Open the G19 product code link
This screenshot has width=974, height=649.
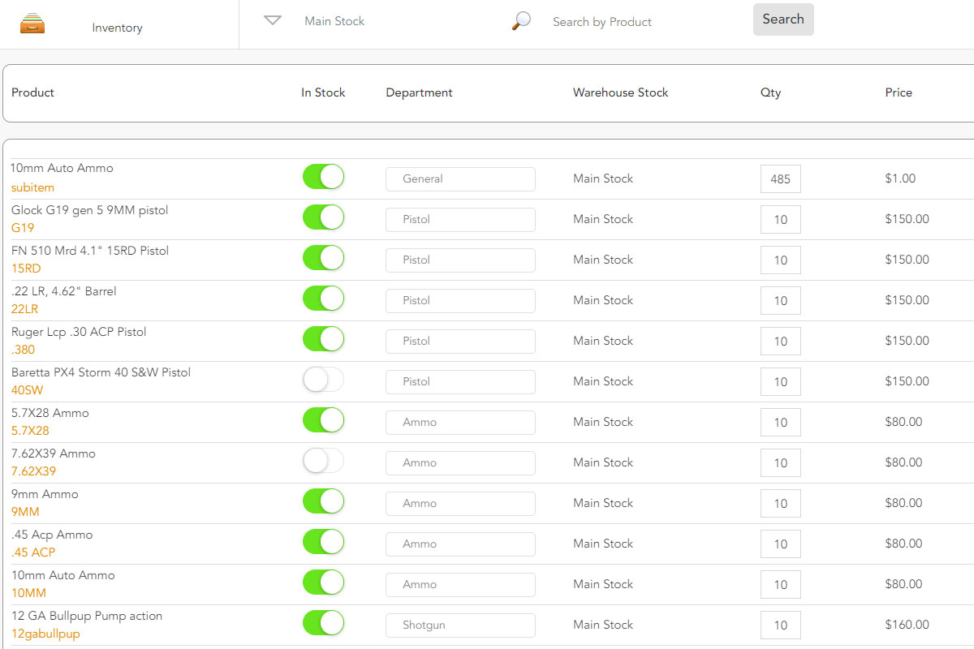click(x=23, y=228)
